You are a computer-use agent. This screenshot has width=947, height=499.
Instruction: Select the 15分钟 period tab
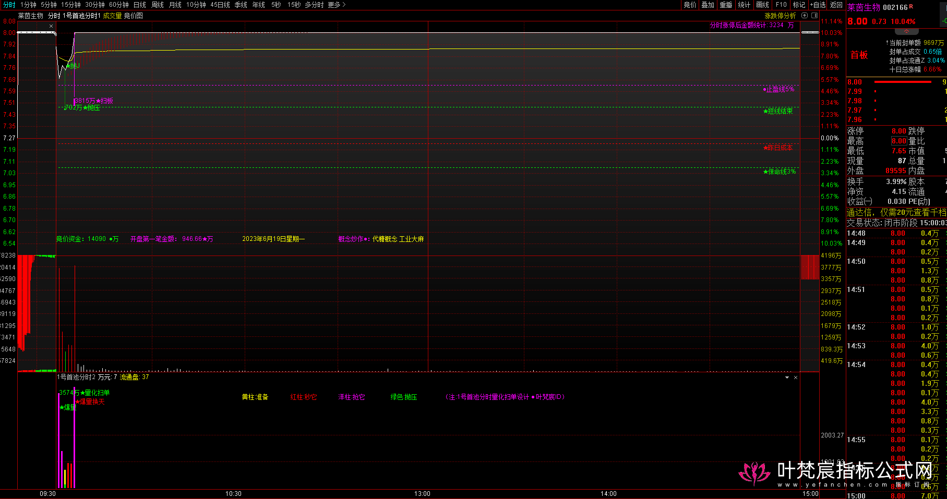pos(70,5)
